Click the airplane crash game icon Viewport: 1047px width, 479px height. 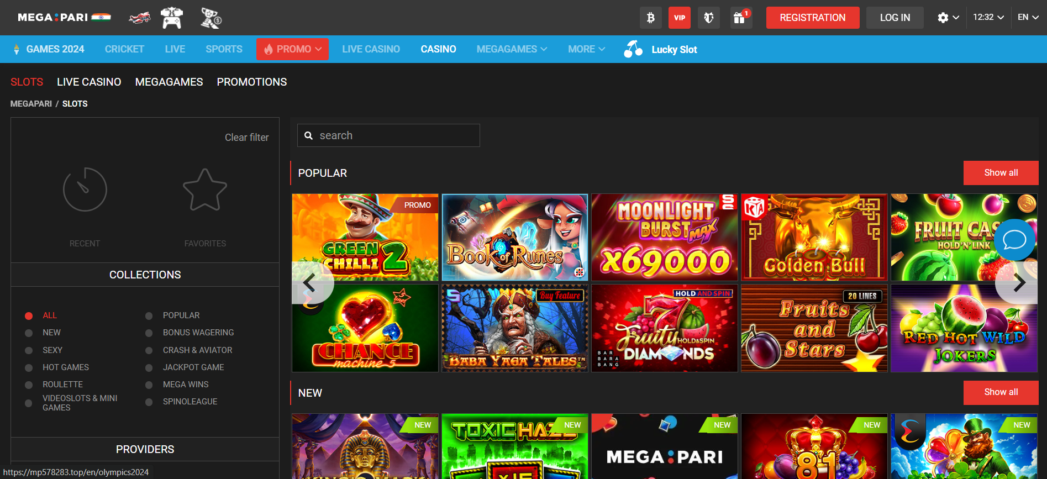tap(139, 18)
